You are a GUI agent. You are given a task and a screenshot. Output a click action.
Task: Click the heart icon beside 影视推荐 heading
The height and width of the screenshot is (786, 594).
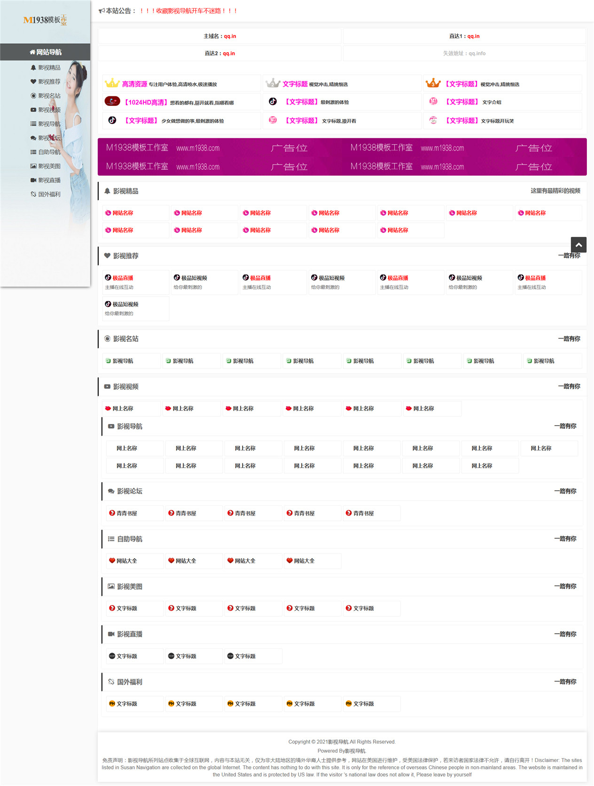point(107,256)
